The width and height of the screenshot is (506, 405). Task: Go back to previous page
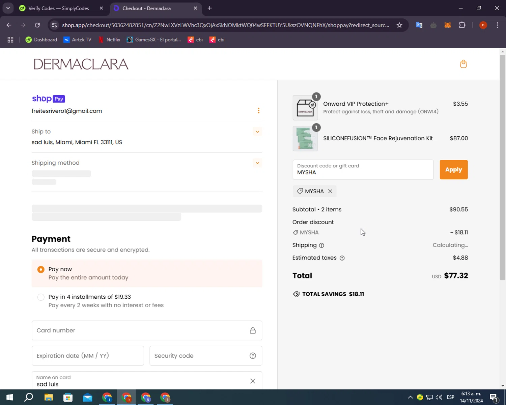coord(9,25)
